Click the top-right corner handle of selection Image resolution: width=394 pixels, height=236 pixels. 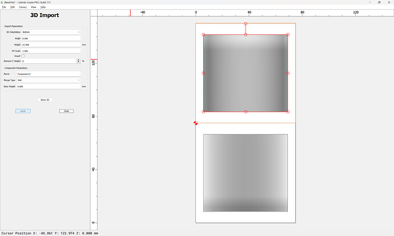288,35
